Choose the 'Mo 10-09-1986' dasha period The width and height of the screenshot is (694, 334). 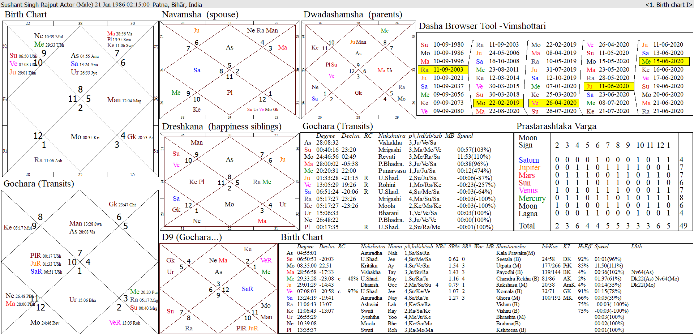(442, 53)
